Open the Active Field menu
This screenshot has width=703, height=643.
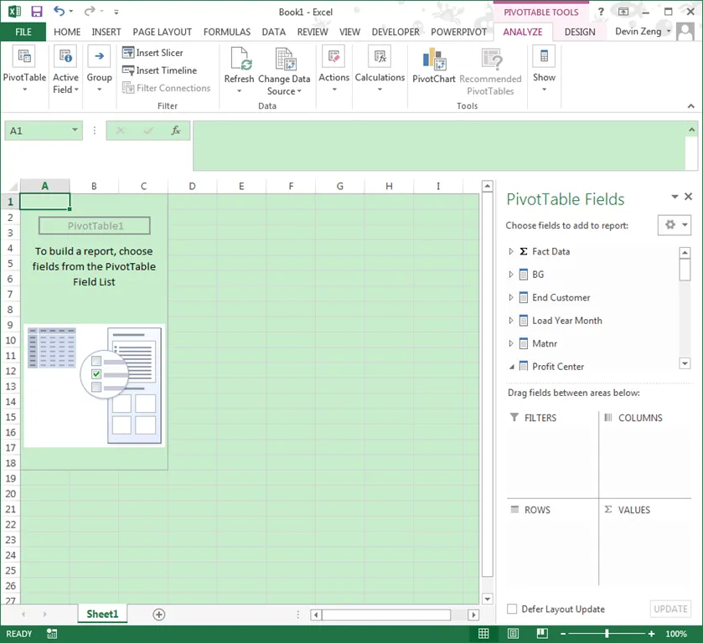[65, 69]
